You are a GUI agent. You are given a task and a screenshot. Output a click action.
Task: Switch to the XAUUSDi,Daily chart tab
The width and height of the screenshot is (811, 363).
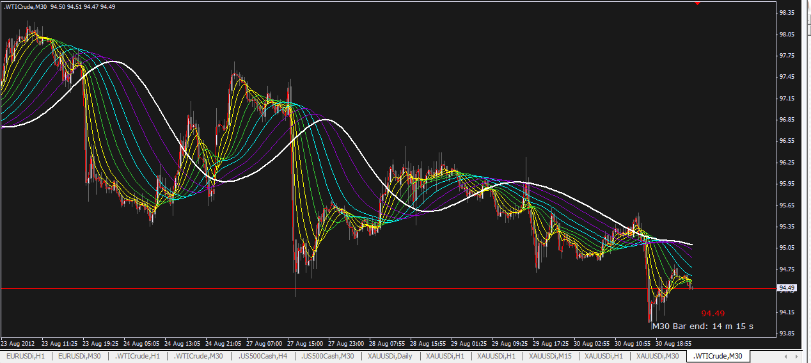click(390, 356)
